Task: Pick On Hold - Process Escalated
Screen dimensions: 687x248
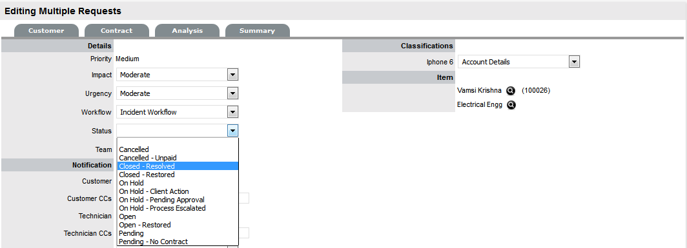Action: [178, 208]
